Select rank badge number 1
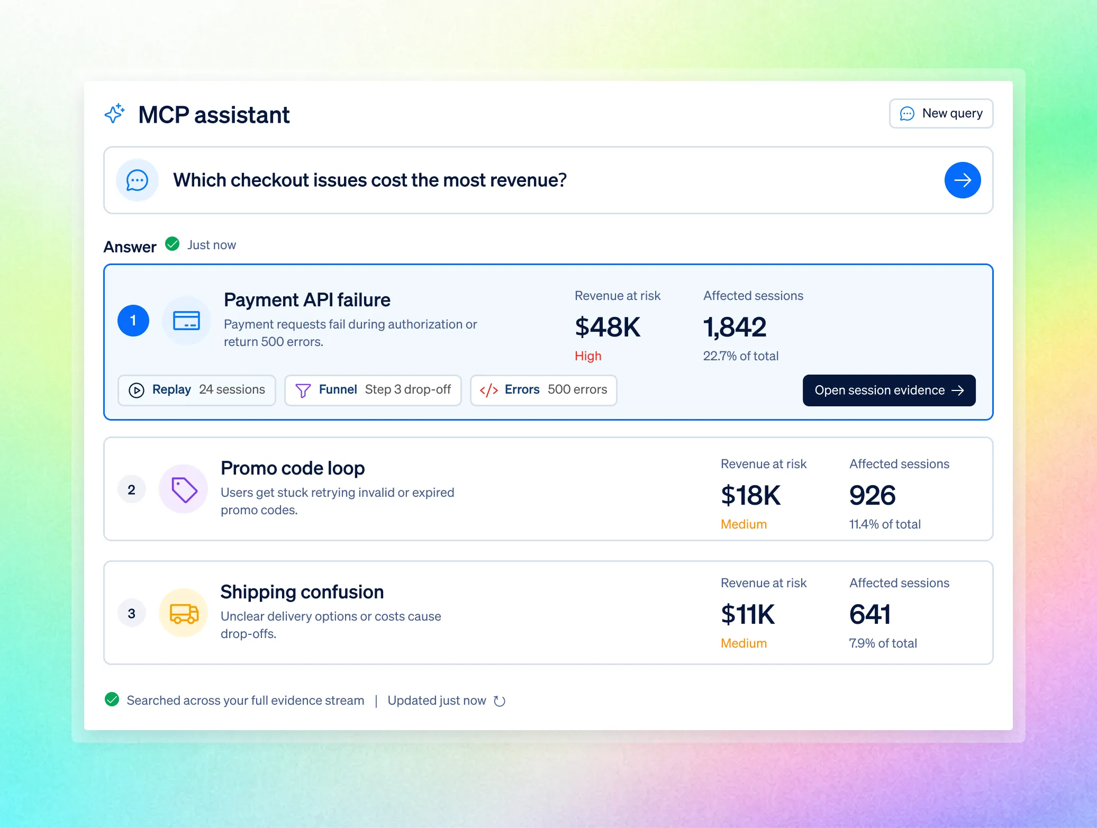Image resolution: width=1097 pixels, height=828 pixels. (x=133, y=321)
